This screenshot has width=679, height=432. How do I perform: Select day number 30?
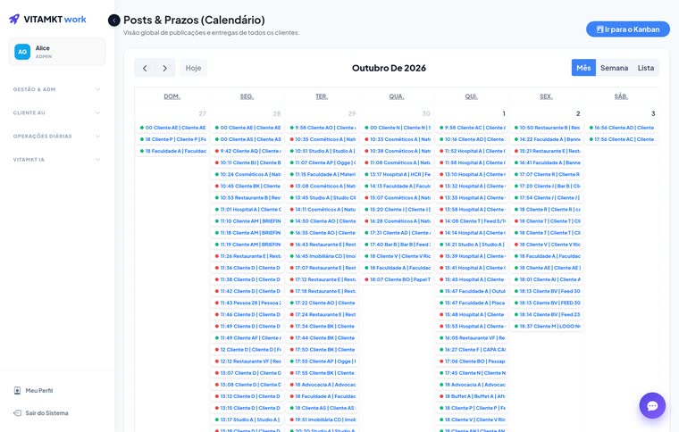(x=426, y=113)
